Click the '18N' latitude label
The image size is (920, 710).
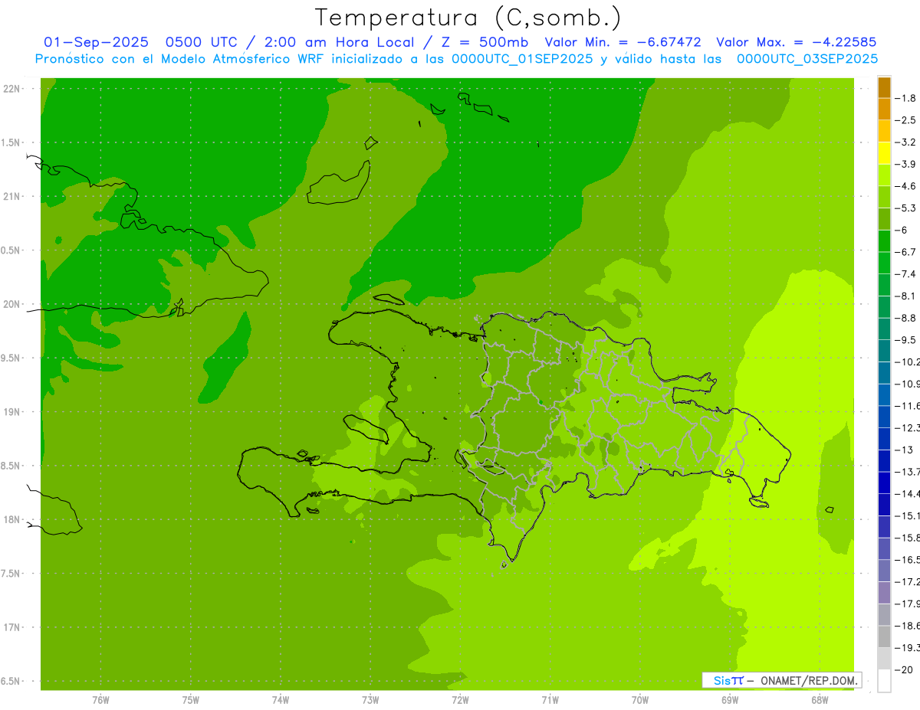[13, 519]
